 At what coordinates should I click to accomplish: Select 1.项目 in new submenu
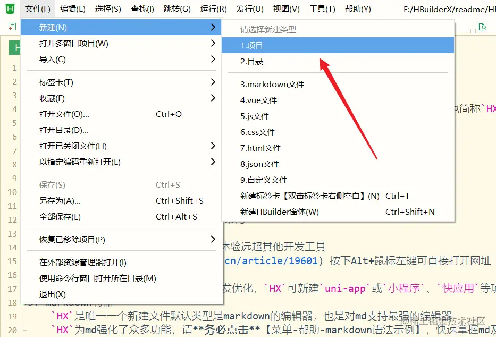tap(338, 45)
